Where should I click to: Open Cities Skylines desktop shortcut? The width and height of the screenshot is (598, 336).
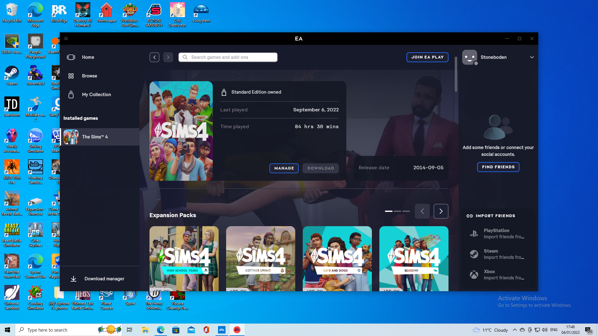point(36,235)
